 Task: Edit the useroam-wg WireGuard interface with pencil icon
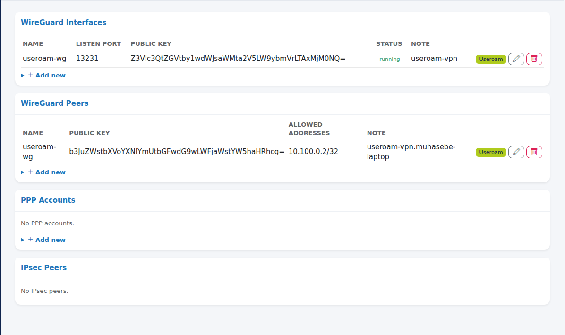pyautogui.click(x=516, y=59)
